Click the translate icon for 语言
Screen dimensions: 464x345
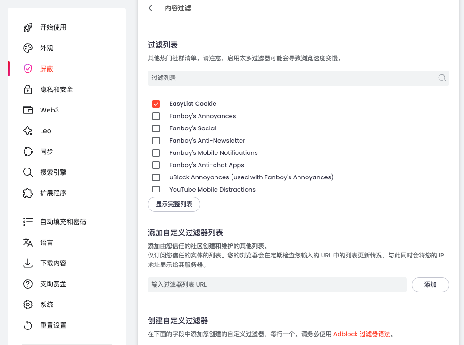(x=28, y=242)
